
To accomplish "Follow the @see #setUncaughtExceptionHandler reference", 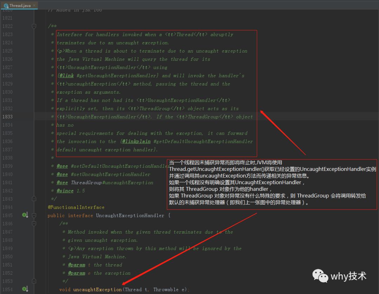I will point(111,174).
